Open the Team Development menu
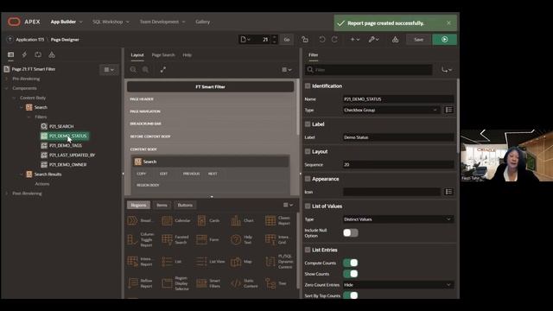The width and height of the screenshot is (553, 311). point(162,22)
